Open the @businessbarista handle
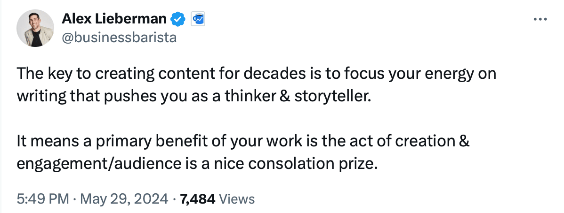 click(119, 38)
